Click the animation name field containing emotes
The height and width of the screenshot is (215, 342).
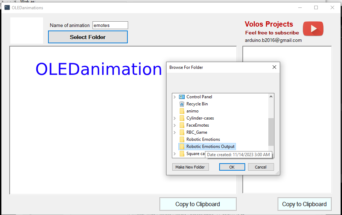click(x=110, y=25)
